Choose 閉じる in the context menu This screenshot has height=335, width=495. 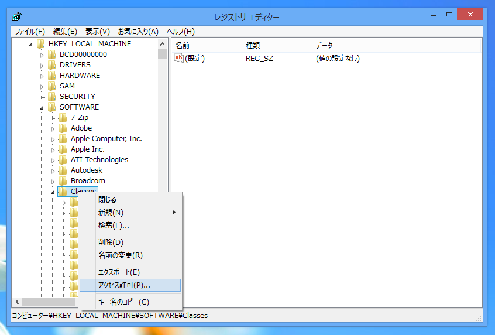point(130,200)
